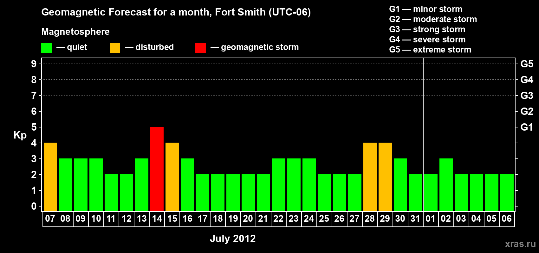Click 'G5 — extreme storm' legend text

coord(430,50)
